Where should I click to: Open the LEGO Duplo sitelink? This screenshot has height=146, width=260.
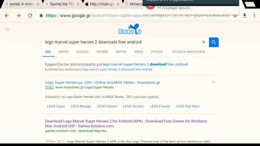click(x=56, y=106)
